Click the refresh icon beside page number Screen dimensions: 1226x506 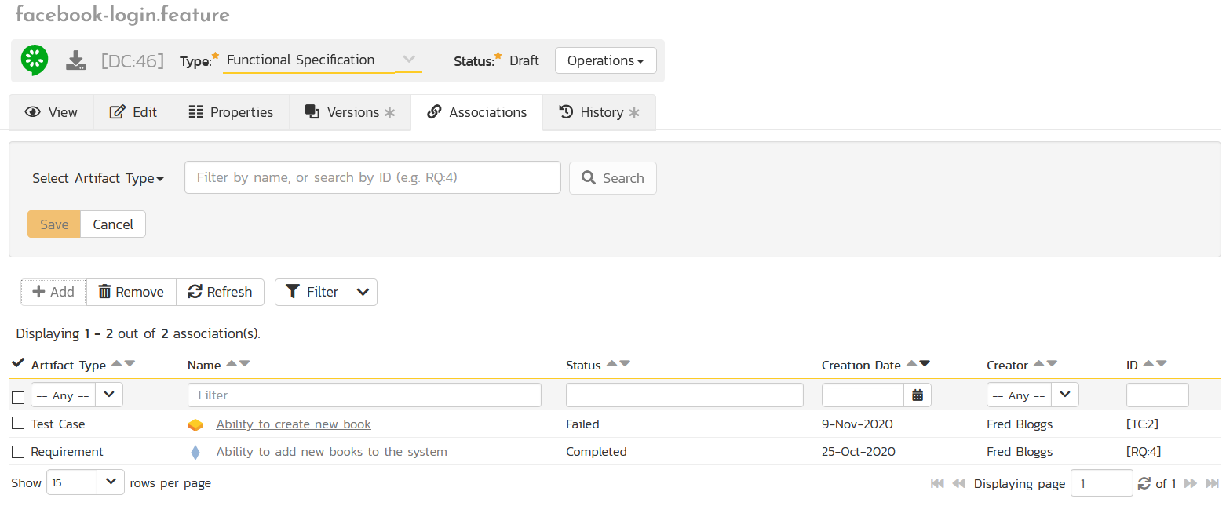(1144, 483)
